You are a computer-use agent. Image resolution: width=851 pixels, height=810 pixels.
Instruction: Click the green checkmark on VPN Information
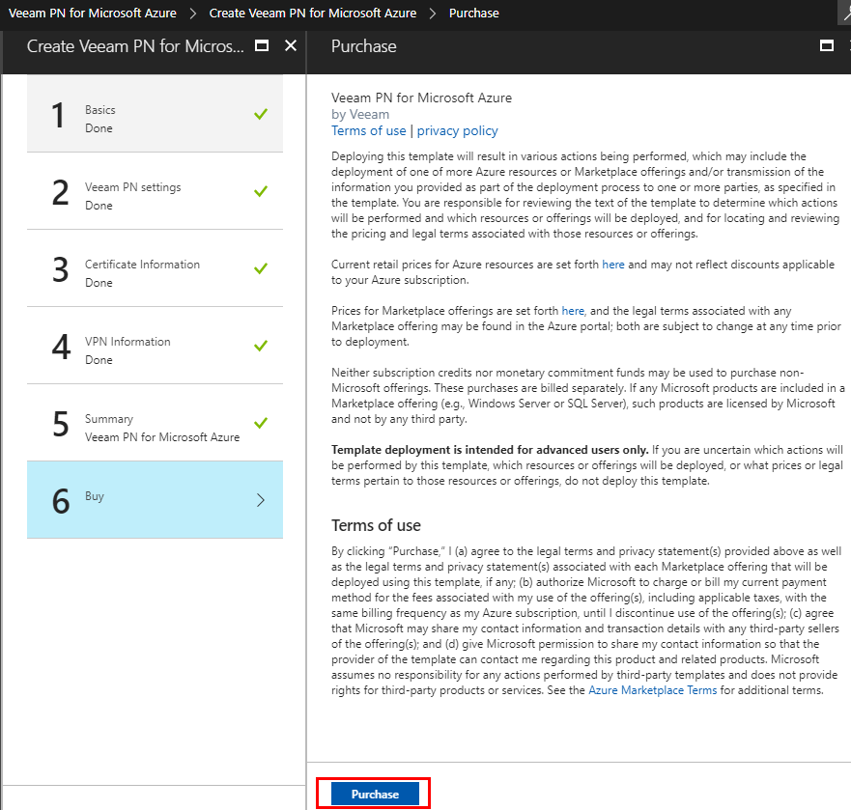261,346
